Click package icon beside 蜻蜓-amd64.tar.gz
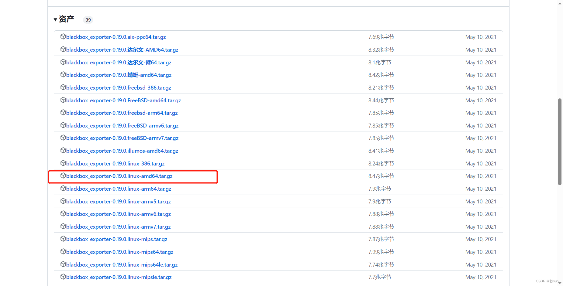The image size is (563, 286). click(63, 74)
